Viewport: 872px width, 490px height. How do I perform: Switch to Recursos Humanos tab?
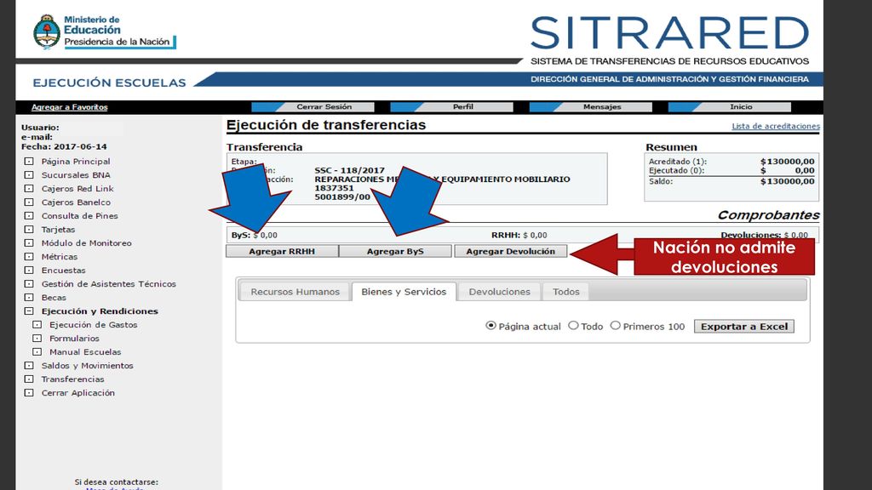(295, 292)
